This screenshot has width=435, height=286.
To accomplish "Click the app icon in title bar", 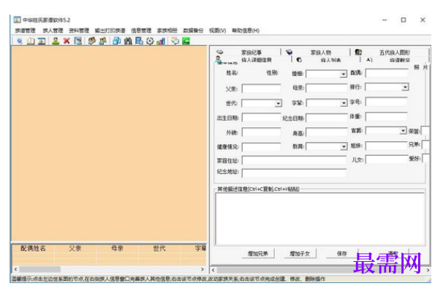I will [x=18, y=20].
